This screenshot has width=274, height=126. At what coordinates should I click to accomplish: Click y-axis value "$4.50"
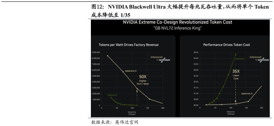[196, 52]
